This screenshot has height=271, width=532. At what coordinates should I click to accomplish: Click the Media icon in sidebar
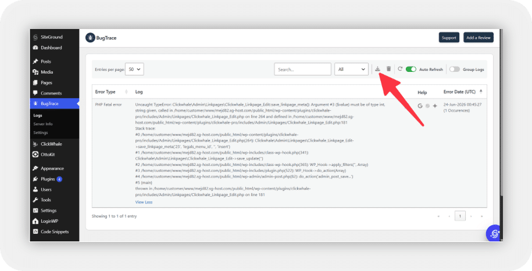[x=35, y=72]
